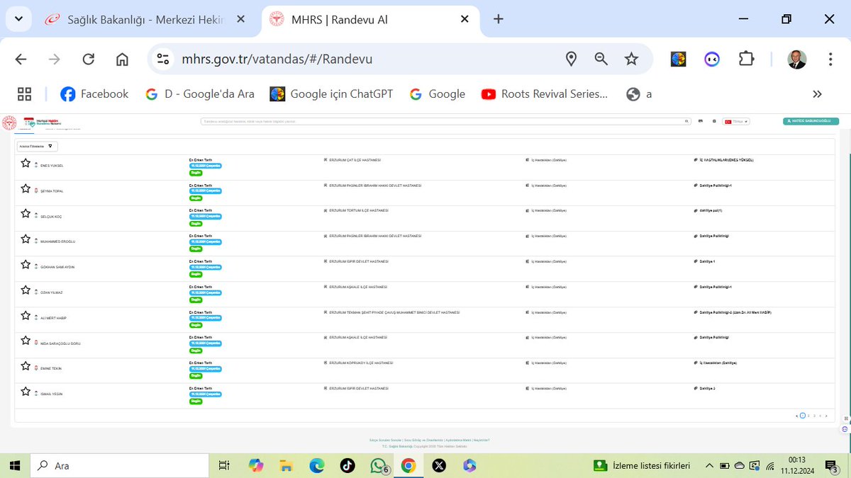Star doctor ŞEYMA TOPAL as favorite
851x478 pixels.
click(x=26, y=188)
